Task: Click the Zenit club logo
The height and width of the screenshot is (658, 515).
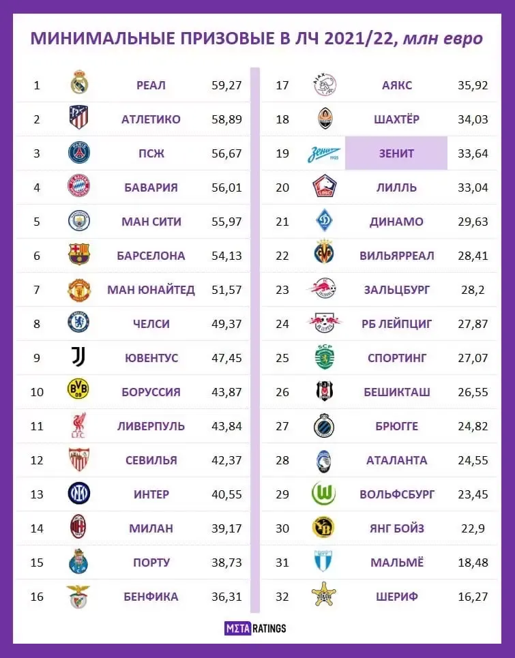Action: [x=324, y=153]
